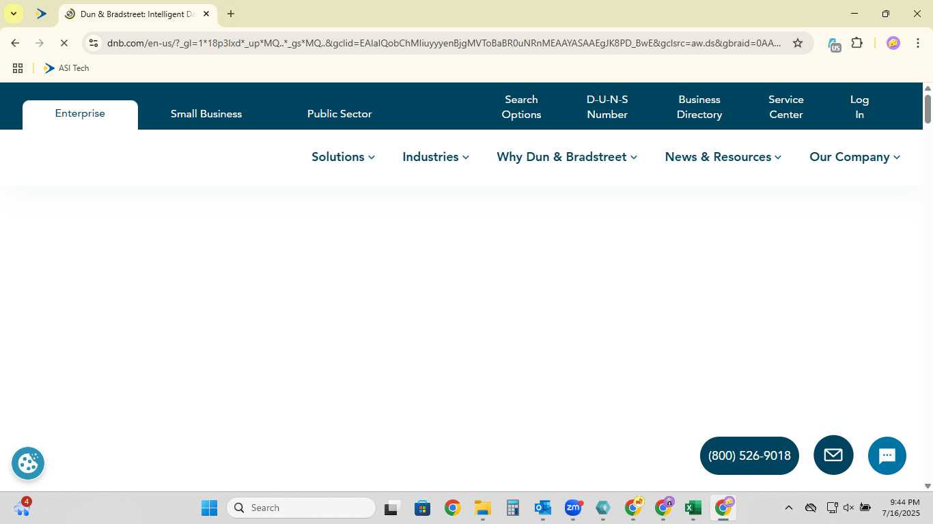Open a new browser tab with plus

pyautogui.click(x=231, y=14)
